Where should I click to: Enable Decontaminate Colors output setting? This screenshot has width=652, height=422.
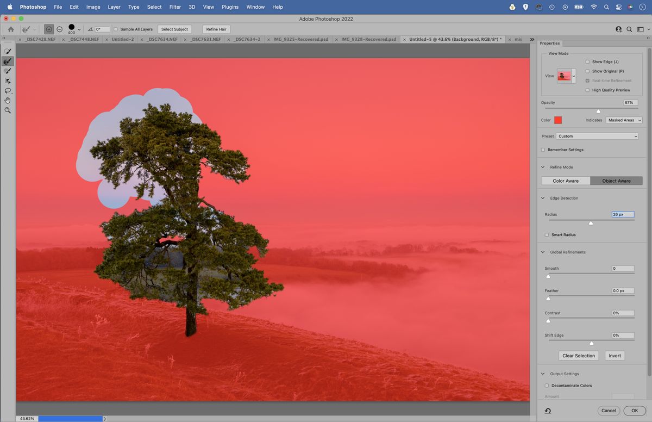click(547, 385)
